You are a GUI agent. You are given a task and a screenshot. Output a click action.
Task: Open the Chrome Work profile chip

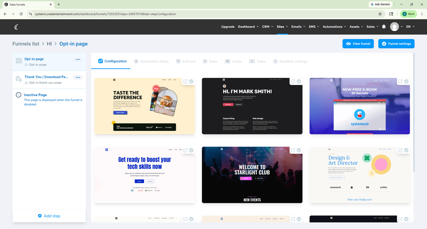[x=408, y=14]
